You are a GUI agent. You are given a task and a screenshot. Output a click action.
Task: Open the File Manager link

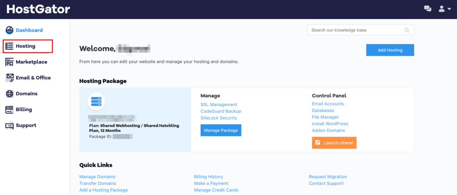click(x=325, y=117)
